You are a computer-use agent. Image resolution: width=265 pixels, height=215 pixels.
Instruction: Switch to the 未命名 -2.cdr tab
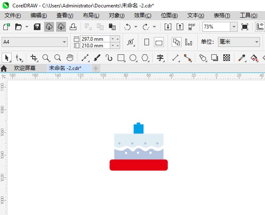pos(69,68)
